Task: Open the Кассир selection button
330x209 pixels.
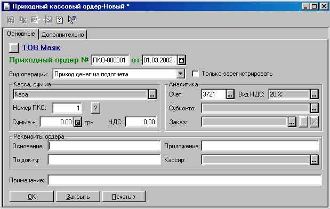Action: point(314,160)
